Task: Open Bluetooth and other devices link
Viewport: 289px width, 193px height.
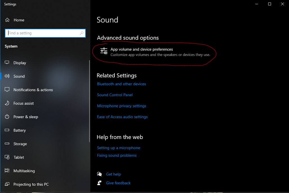Action: [122, 84]
